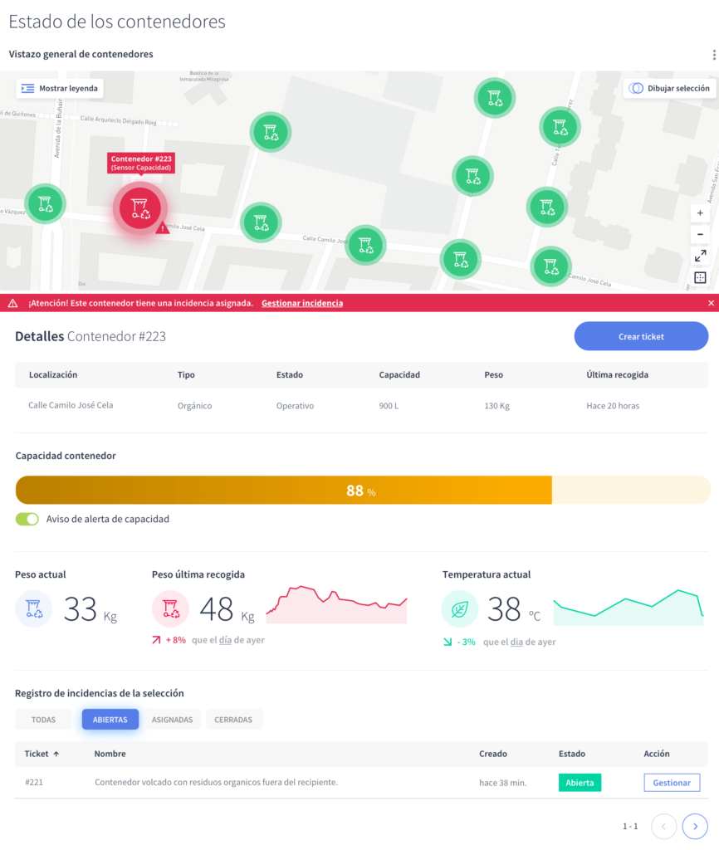Click '+ 8%' weight change value
The width and height of the screenshot is (719, 850).
[x=176, y=640]
